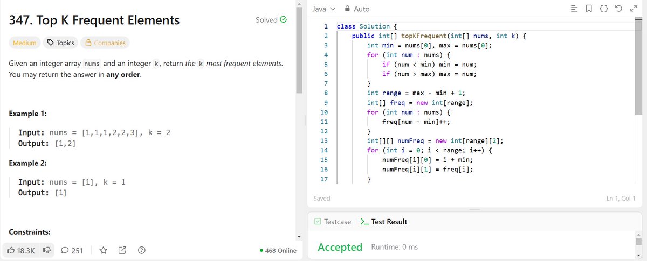Click the if (num < min) min = num line

click(x=429, y=64)
